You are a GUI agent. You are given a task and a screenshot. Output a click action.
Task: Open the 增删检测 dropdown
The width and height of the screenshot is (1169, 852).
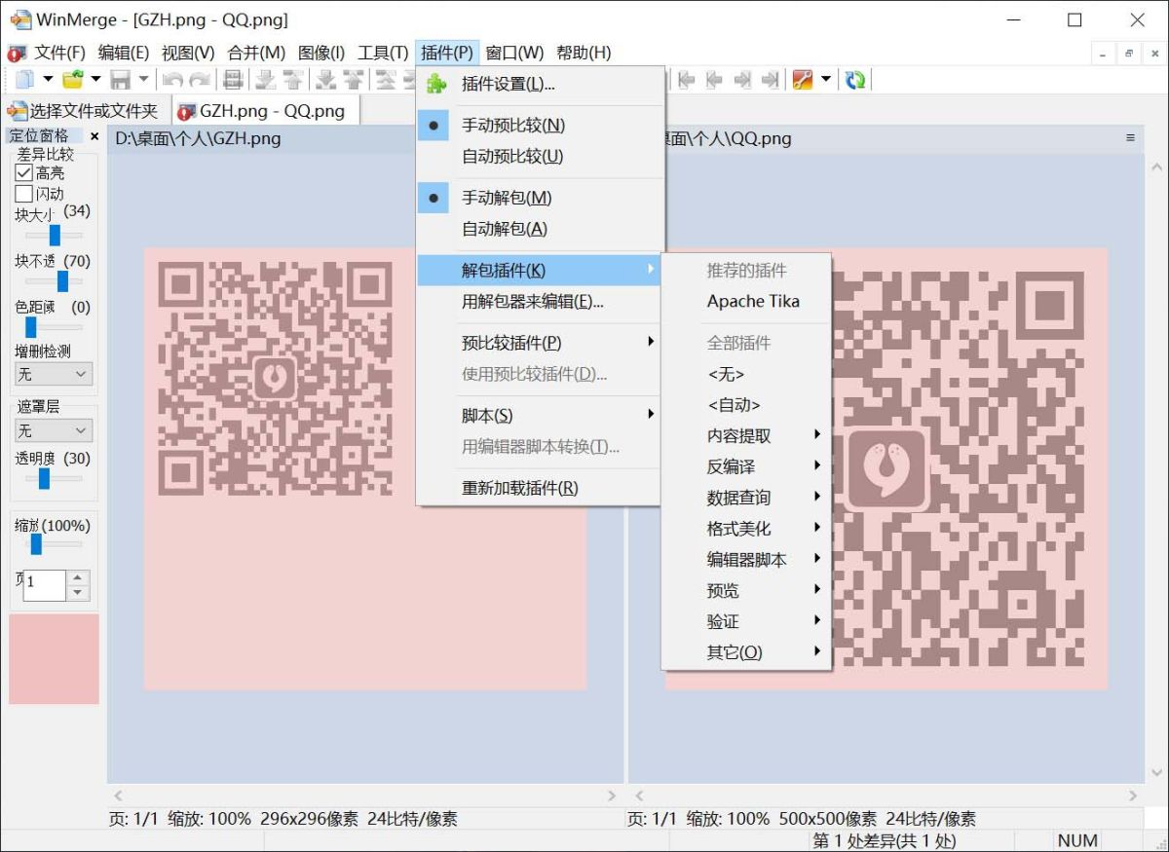click(54, 374)
